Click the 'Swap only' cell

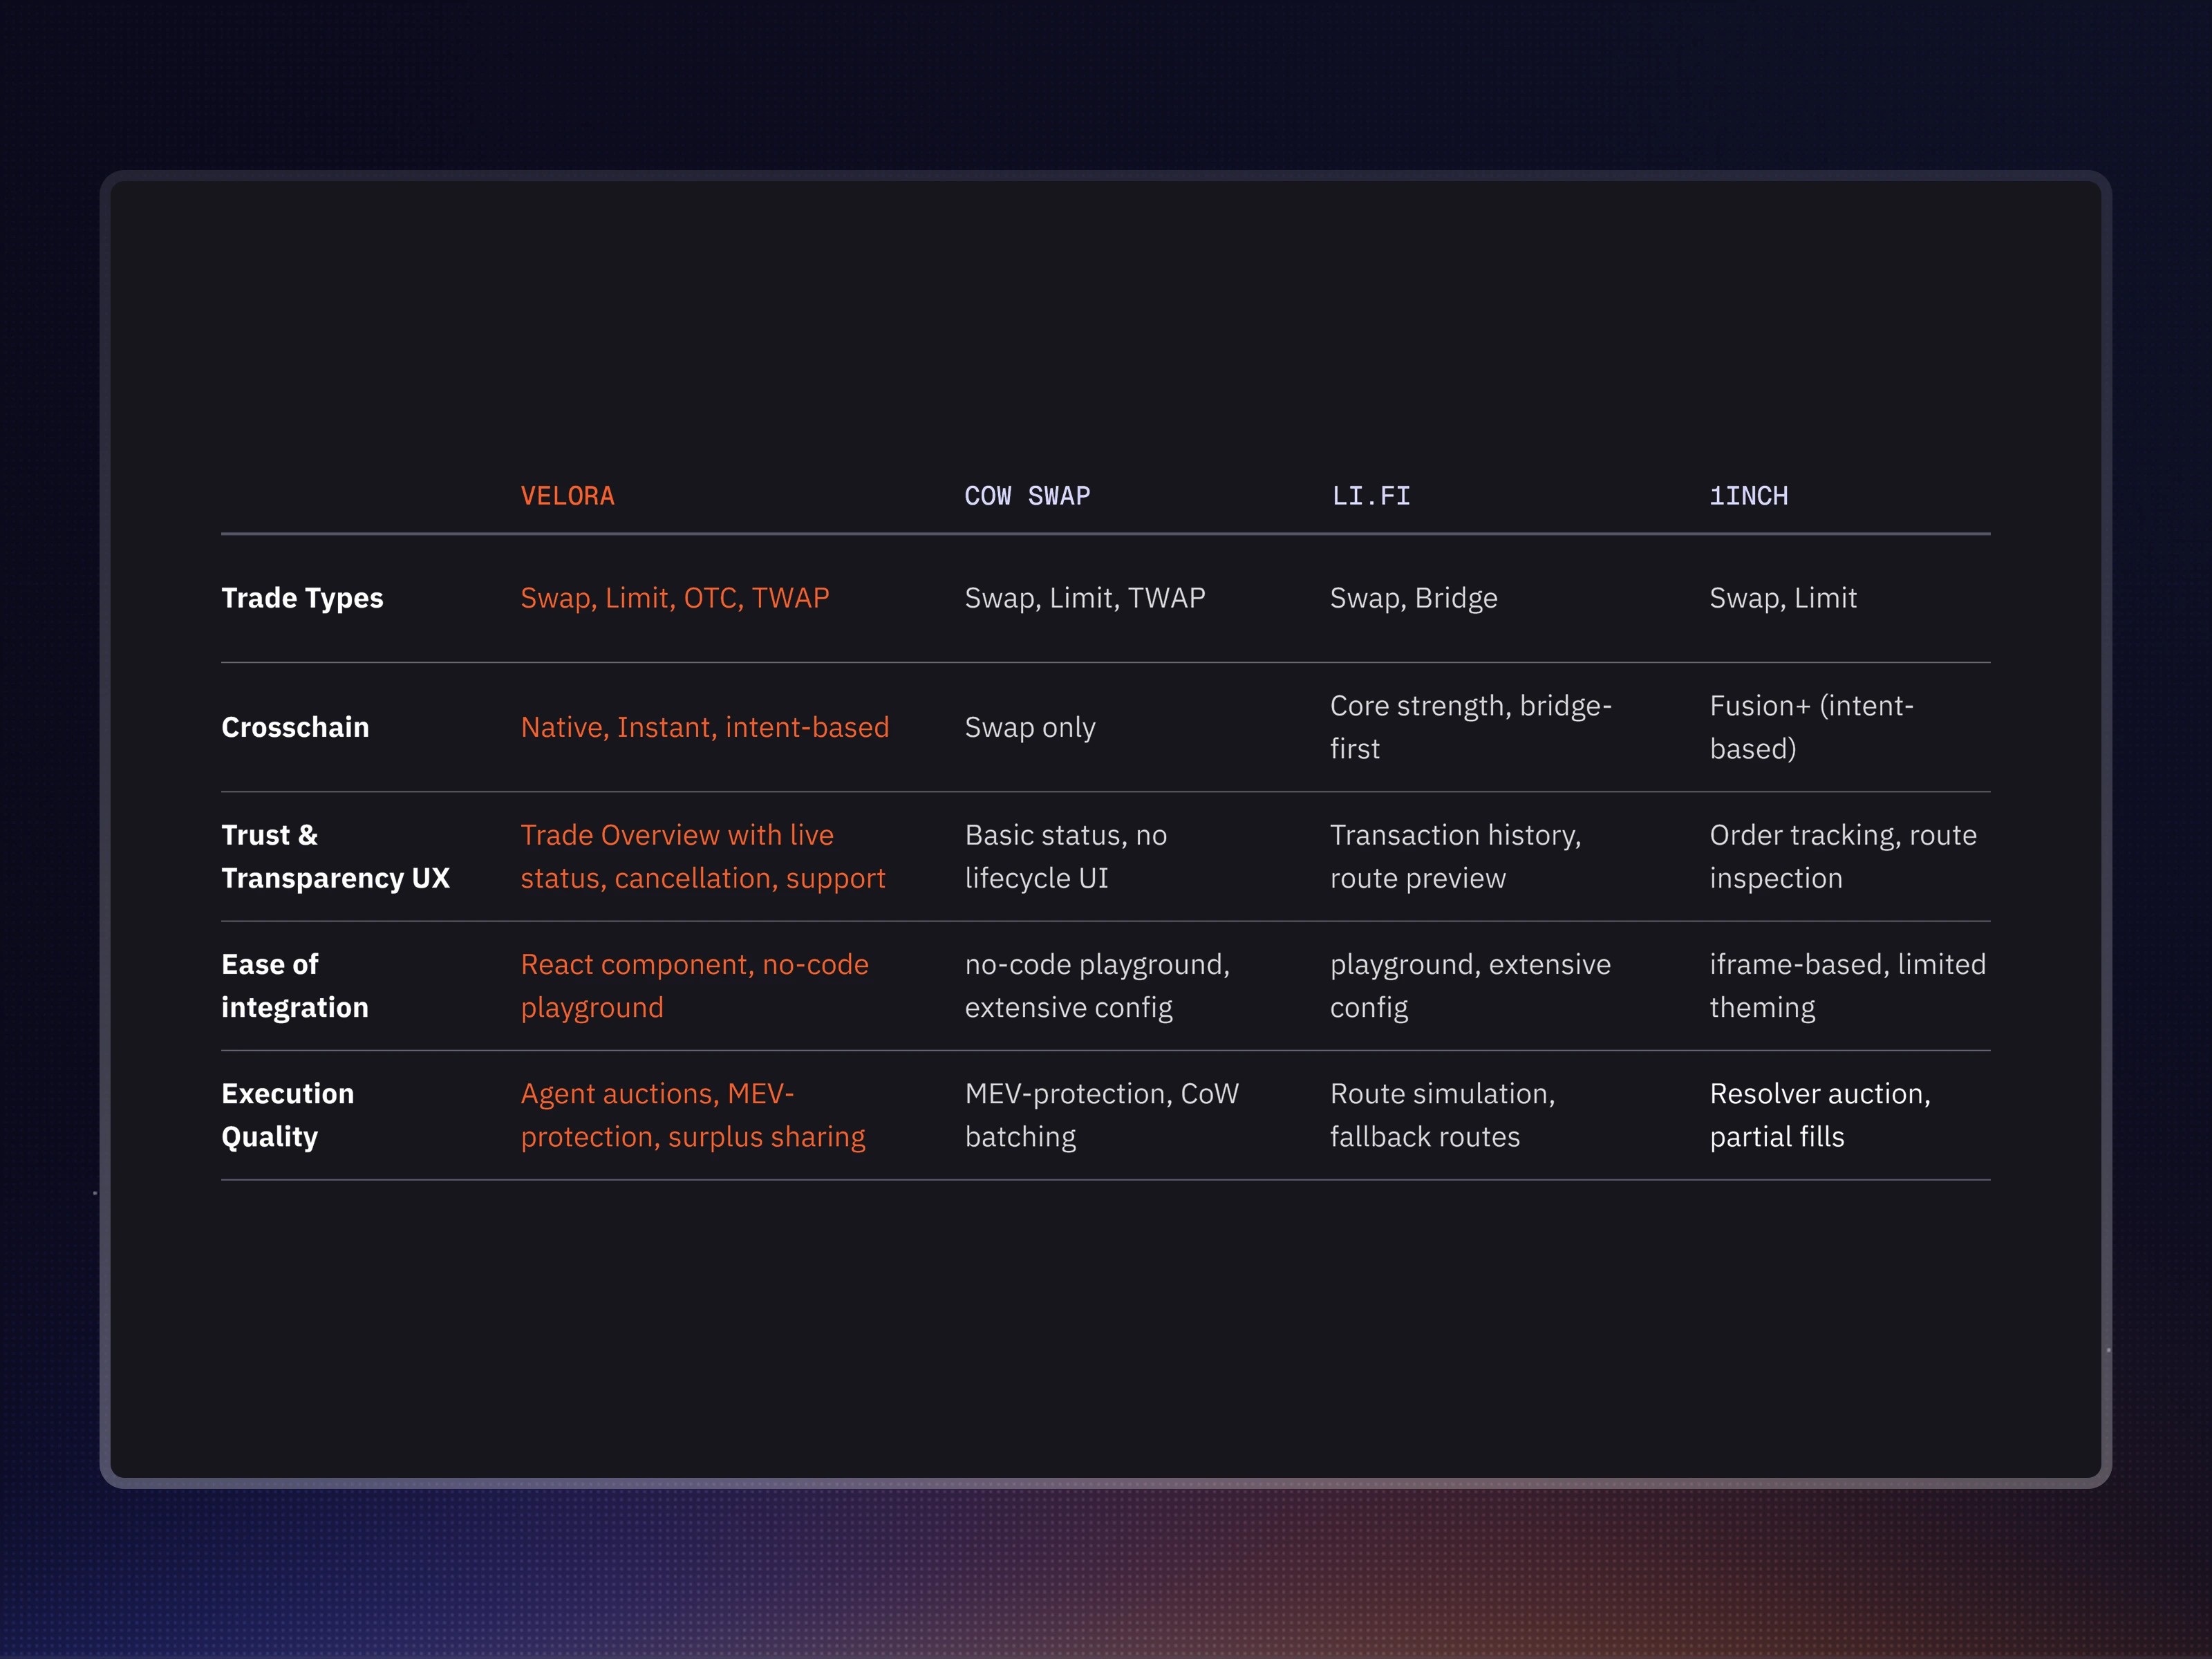tap(1030, 727)
